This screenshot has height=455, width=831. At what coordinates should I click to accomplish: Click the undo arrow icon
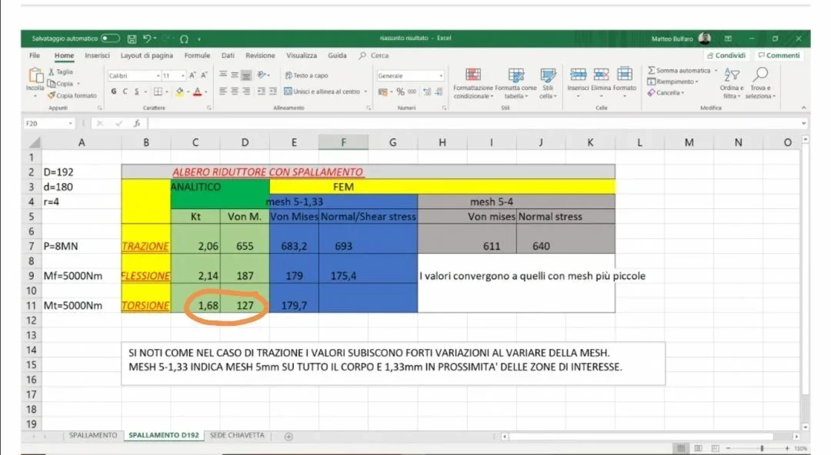tap(147, 38)
